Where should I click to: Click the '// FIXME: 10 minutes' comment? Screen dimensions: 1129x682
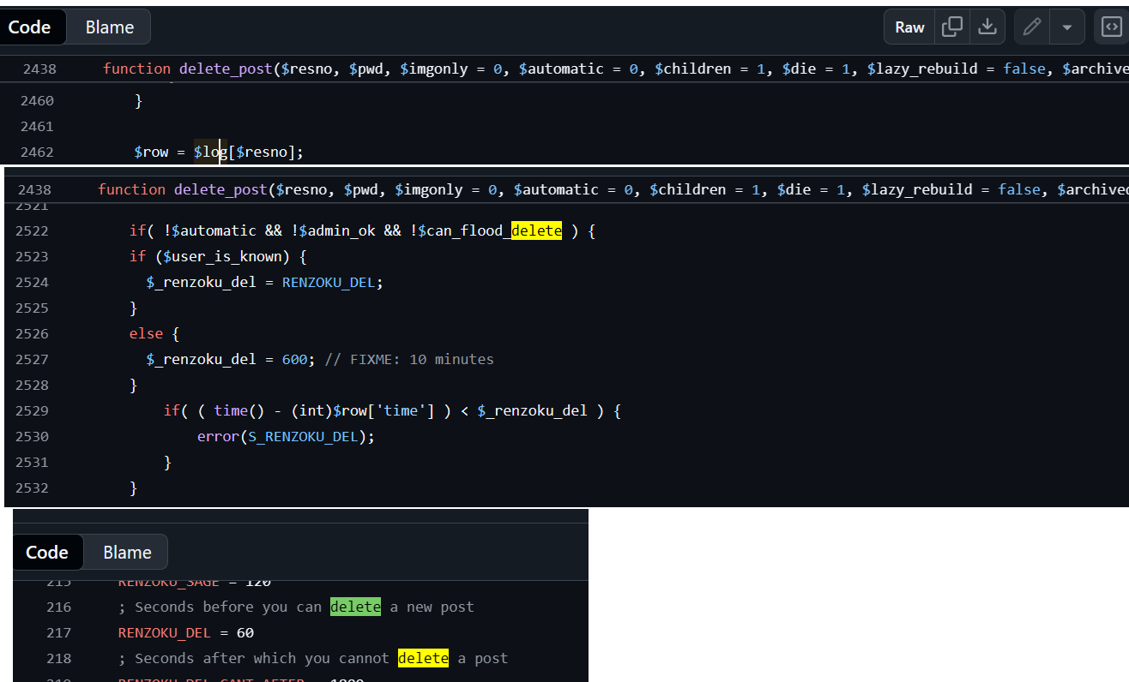[409, 359]
